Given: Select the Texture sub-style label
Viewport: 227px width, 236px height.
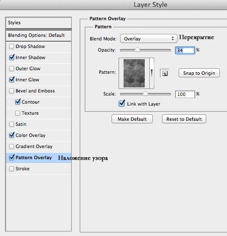Looking at the screenshot, I should pyautogui.click(x=30, y=113).
